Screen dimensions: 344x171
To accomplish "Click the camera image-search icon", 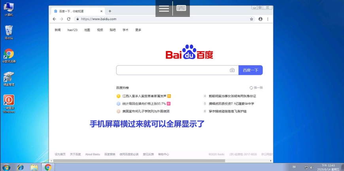I will pos(232,70).
